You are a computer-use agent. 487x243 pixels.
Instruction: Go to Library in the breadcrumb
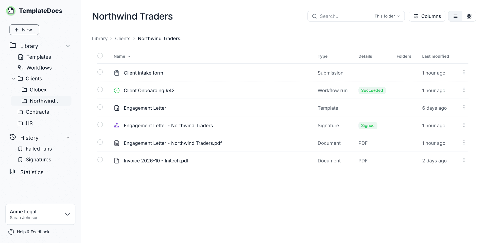[x=100, y=38]
